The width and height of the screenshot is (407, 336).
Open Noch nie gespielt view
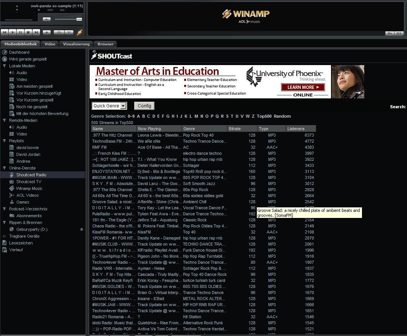click(x=32, y=107)
